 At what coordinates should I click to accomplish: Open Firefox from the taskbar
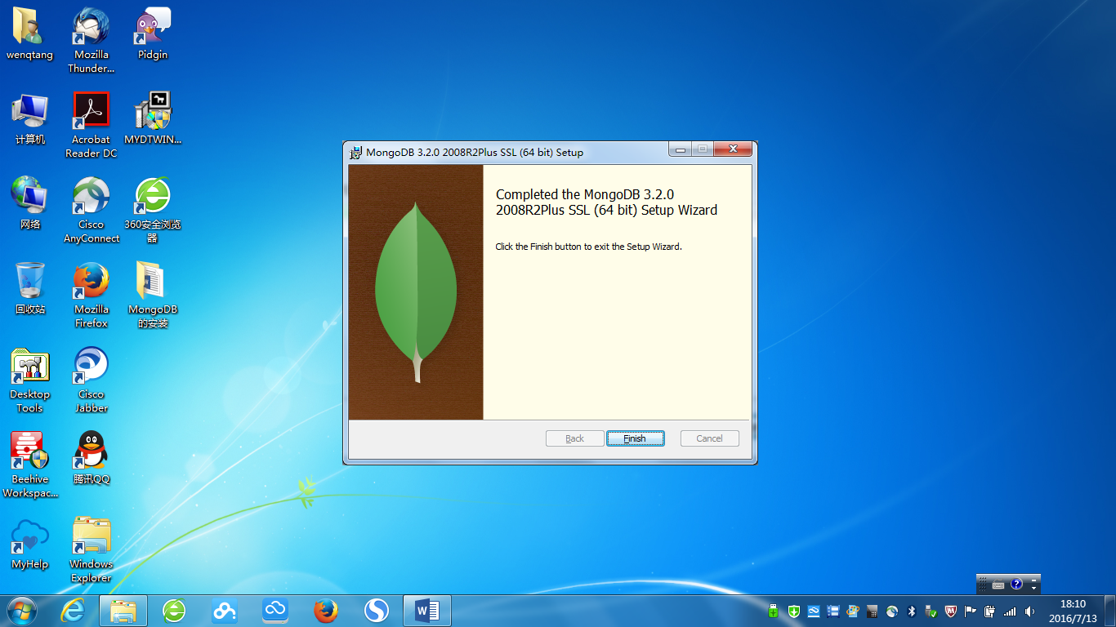(326, 611)
